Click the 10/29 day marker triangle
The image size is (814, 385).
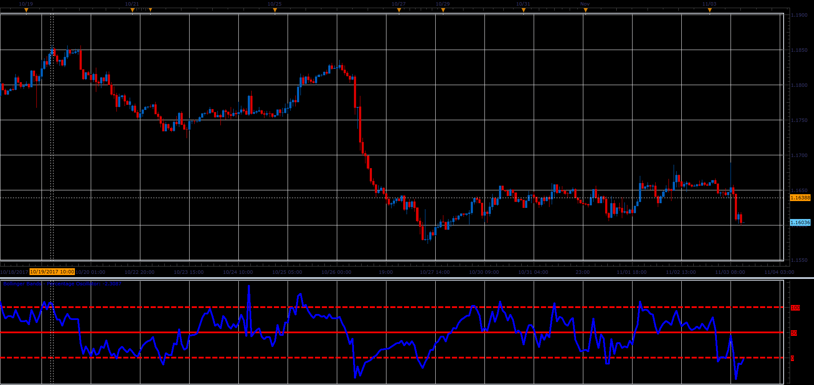443,10
